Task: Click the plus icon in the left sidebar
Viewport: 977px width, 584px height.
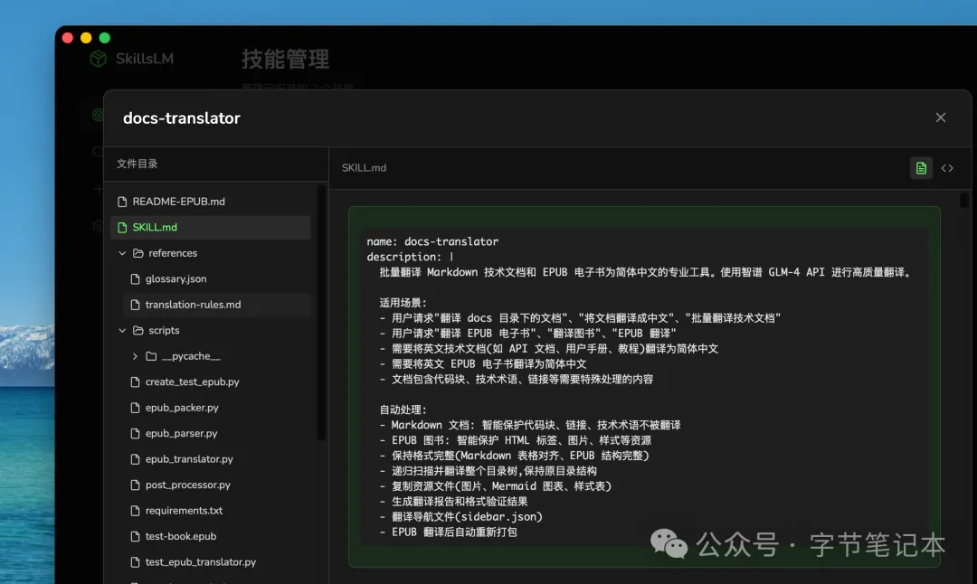Action: pos(98,190)
